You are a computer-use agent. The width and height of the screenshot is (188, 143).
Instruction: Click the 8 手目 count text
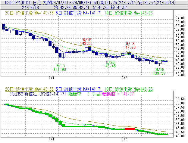pyautogui.click(x=93, y=94)
